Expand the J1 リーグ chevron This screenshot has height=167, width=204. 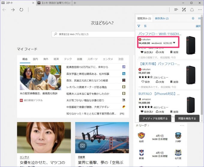148,125
